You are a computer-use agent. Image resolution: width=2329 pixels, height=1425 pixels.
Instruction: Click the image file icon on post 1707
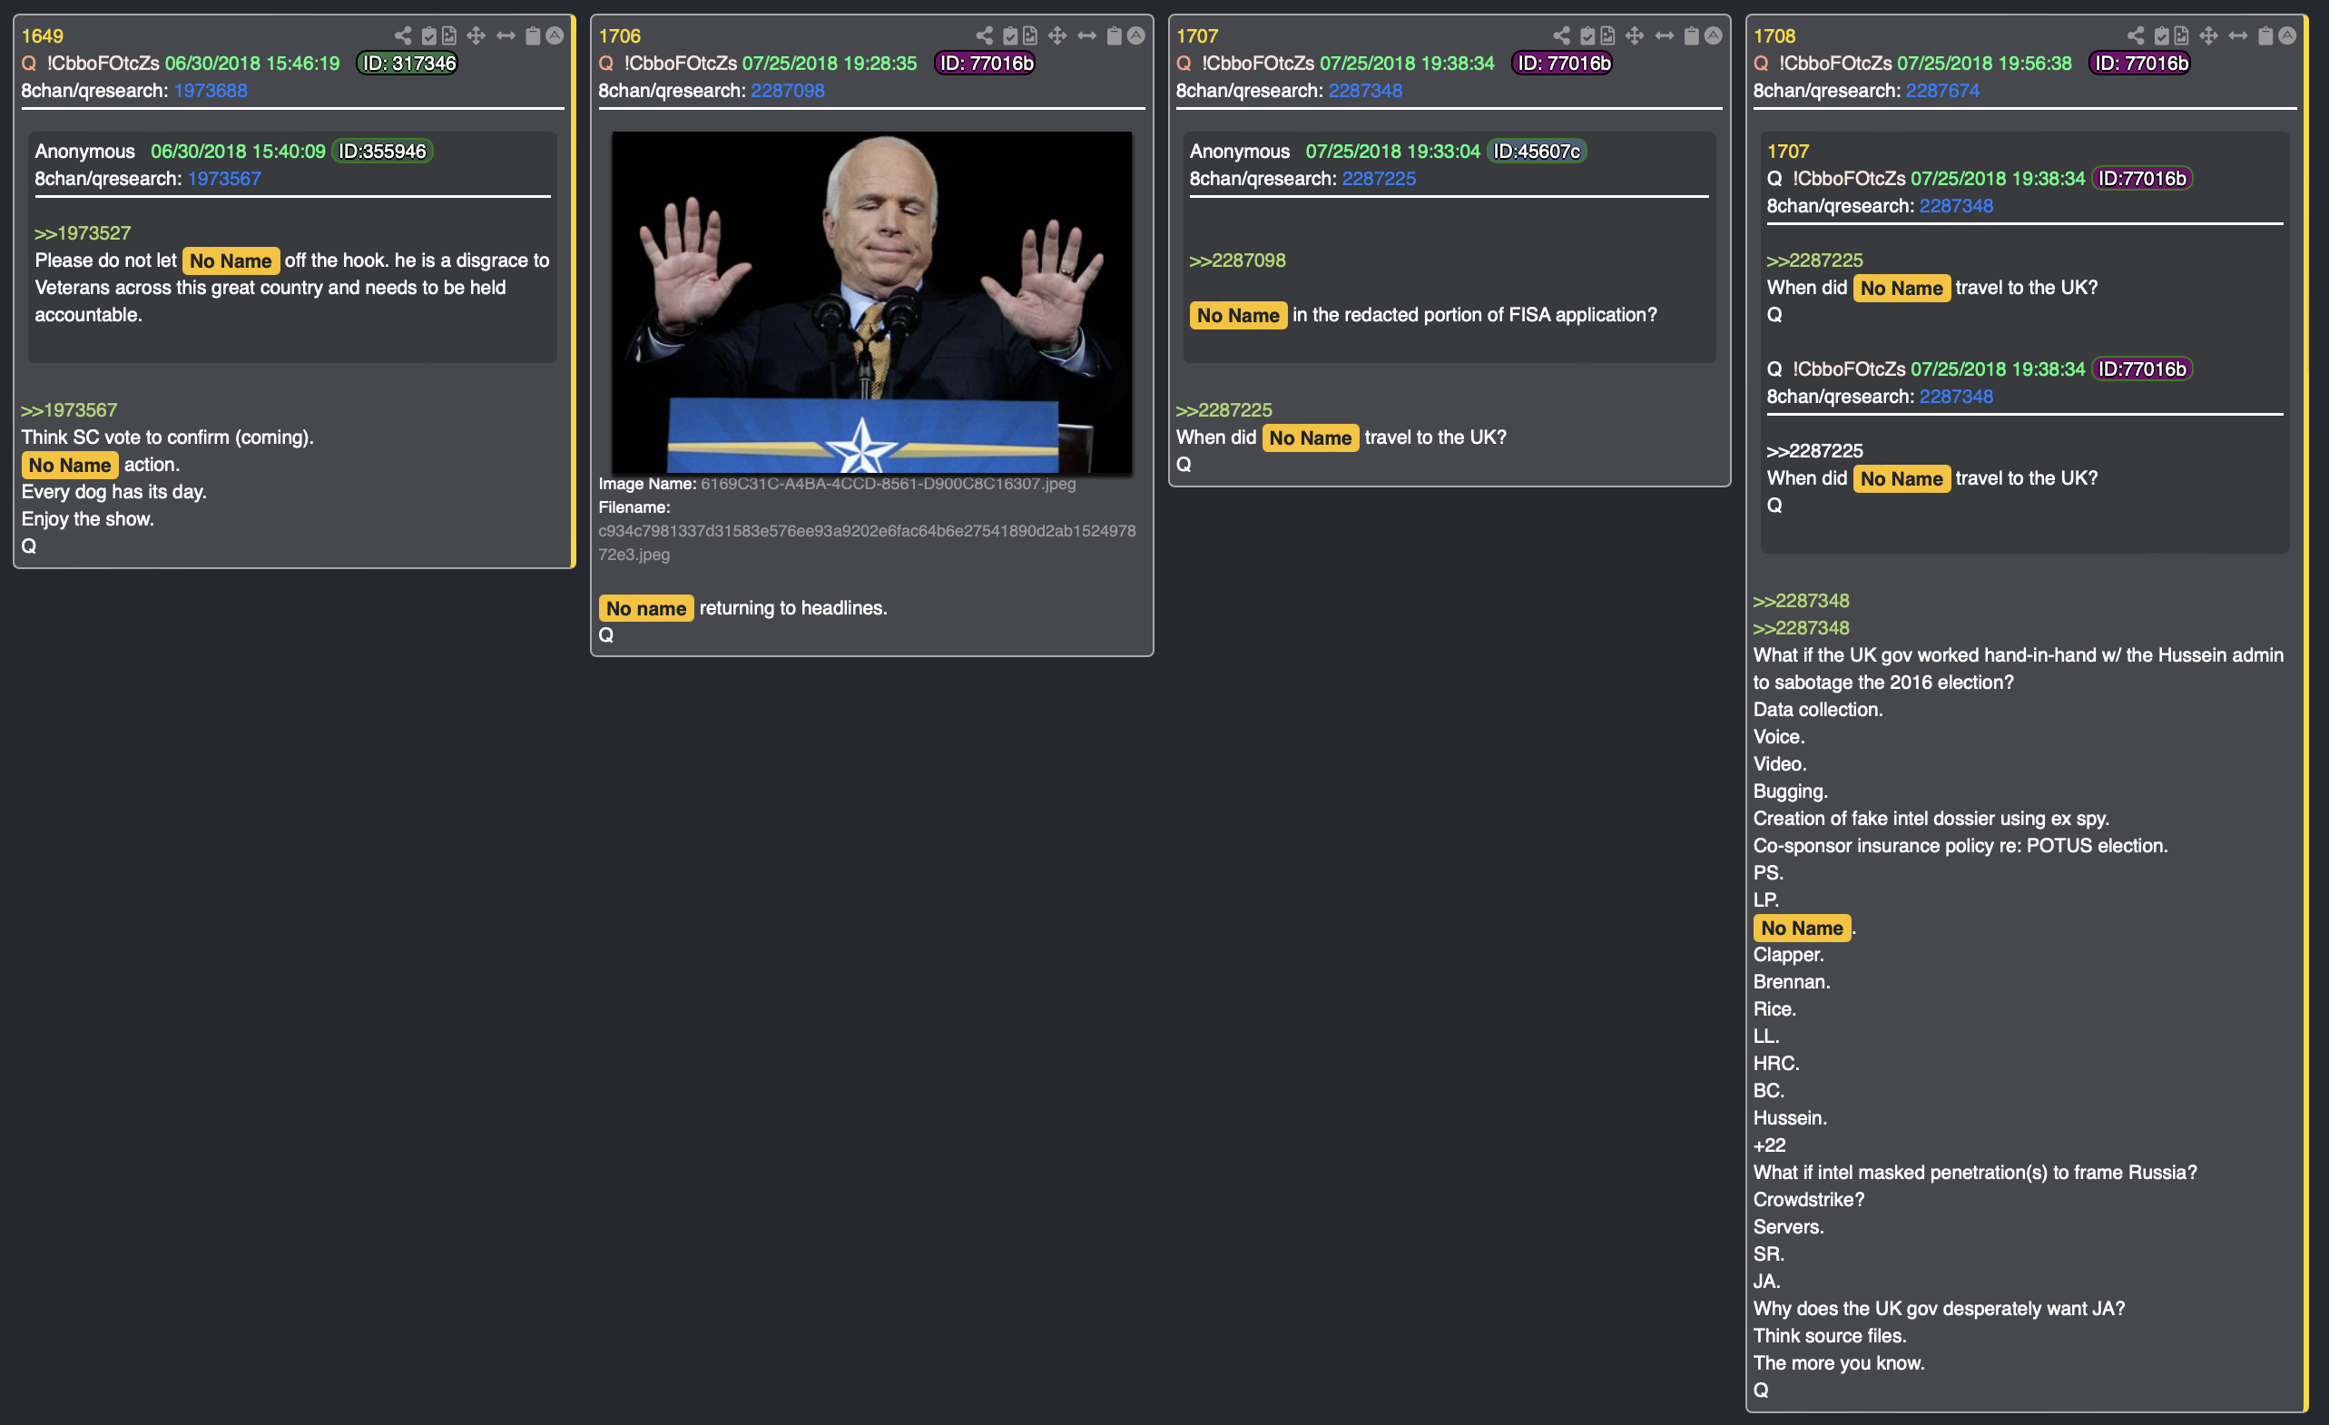click(1607, 36)
